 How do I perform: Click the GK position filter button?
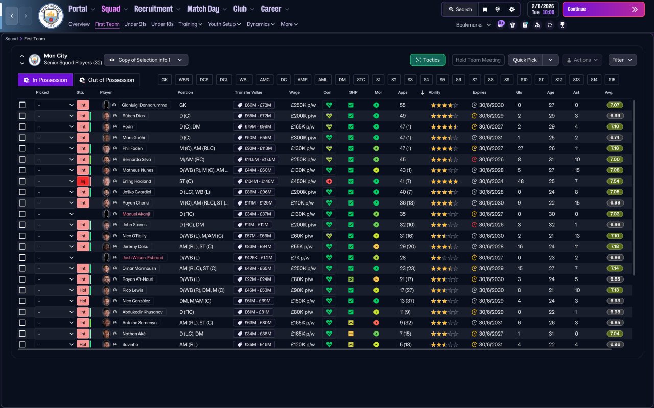(x=165, y=80)
